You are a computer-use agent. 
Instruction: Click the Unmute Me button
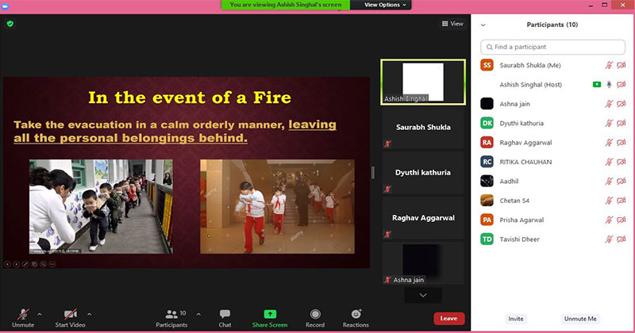pyautogui.click(x=580, y=319)
